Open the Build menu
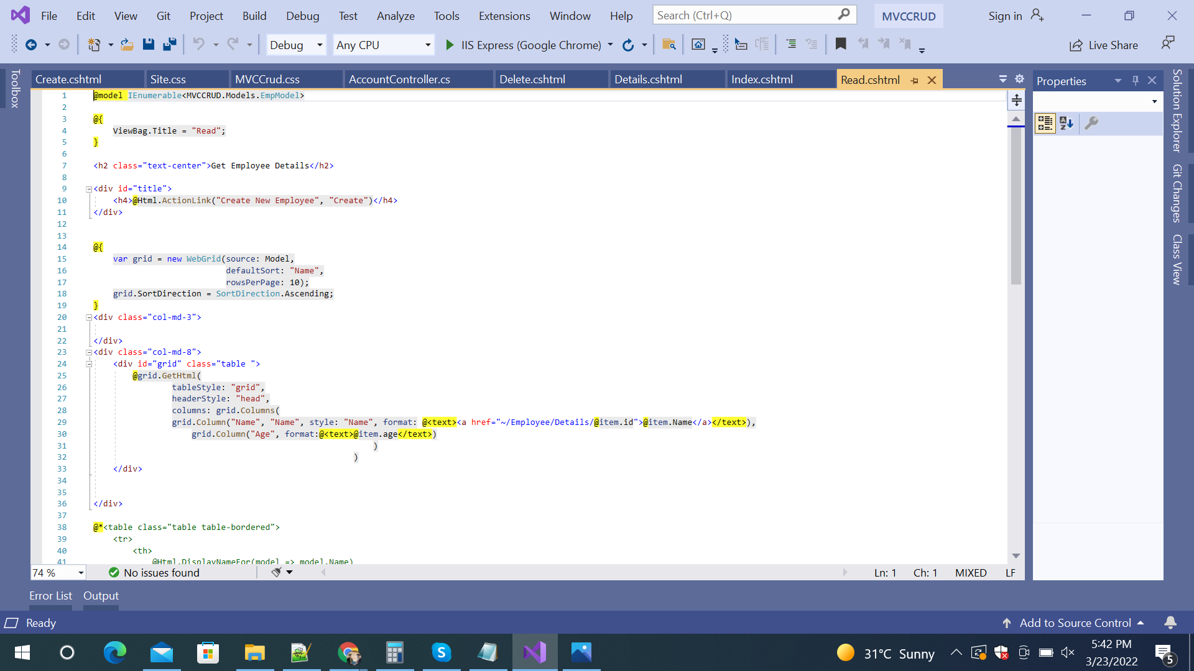The width and height of the screenshot is (1194, 671). click(254, 16)
